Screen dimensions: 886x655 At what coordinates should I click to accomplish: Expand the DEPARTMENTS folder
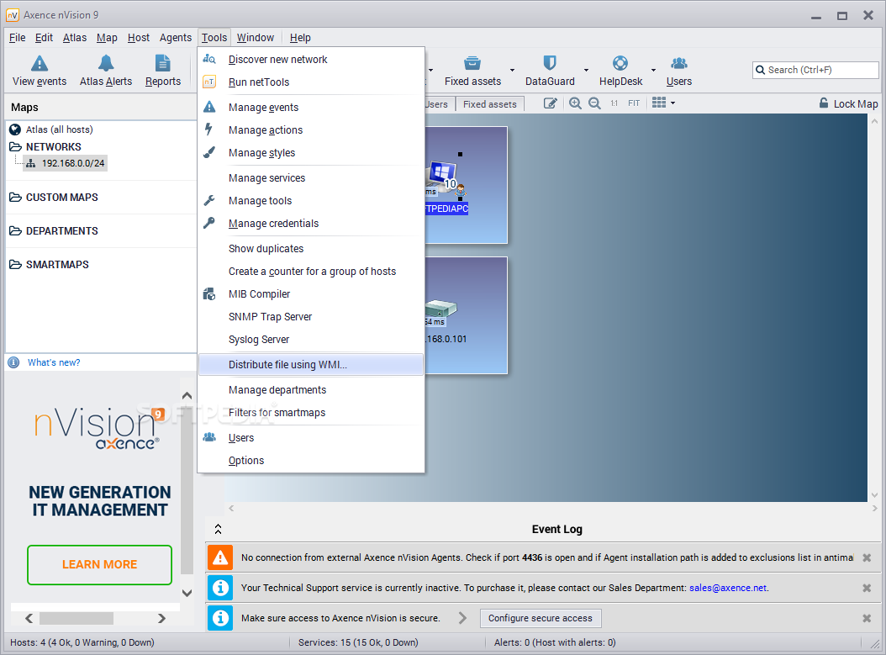point(15,231)
